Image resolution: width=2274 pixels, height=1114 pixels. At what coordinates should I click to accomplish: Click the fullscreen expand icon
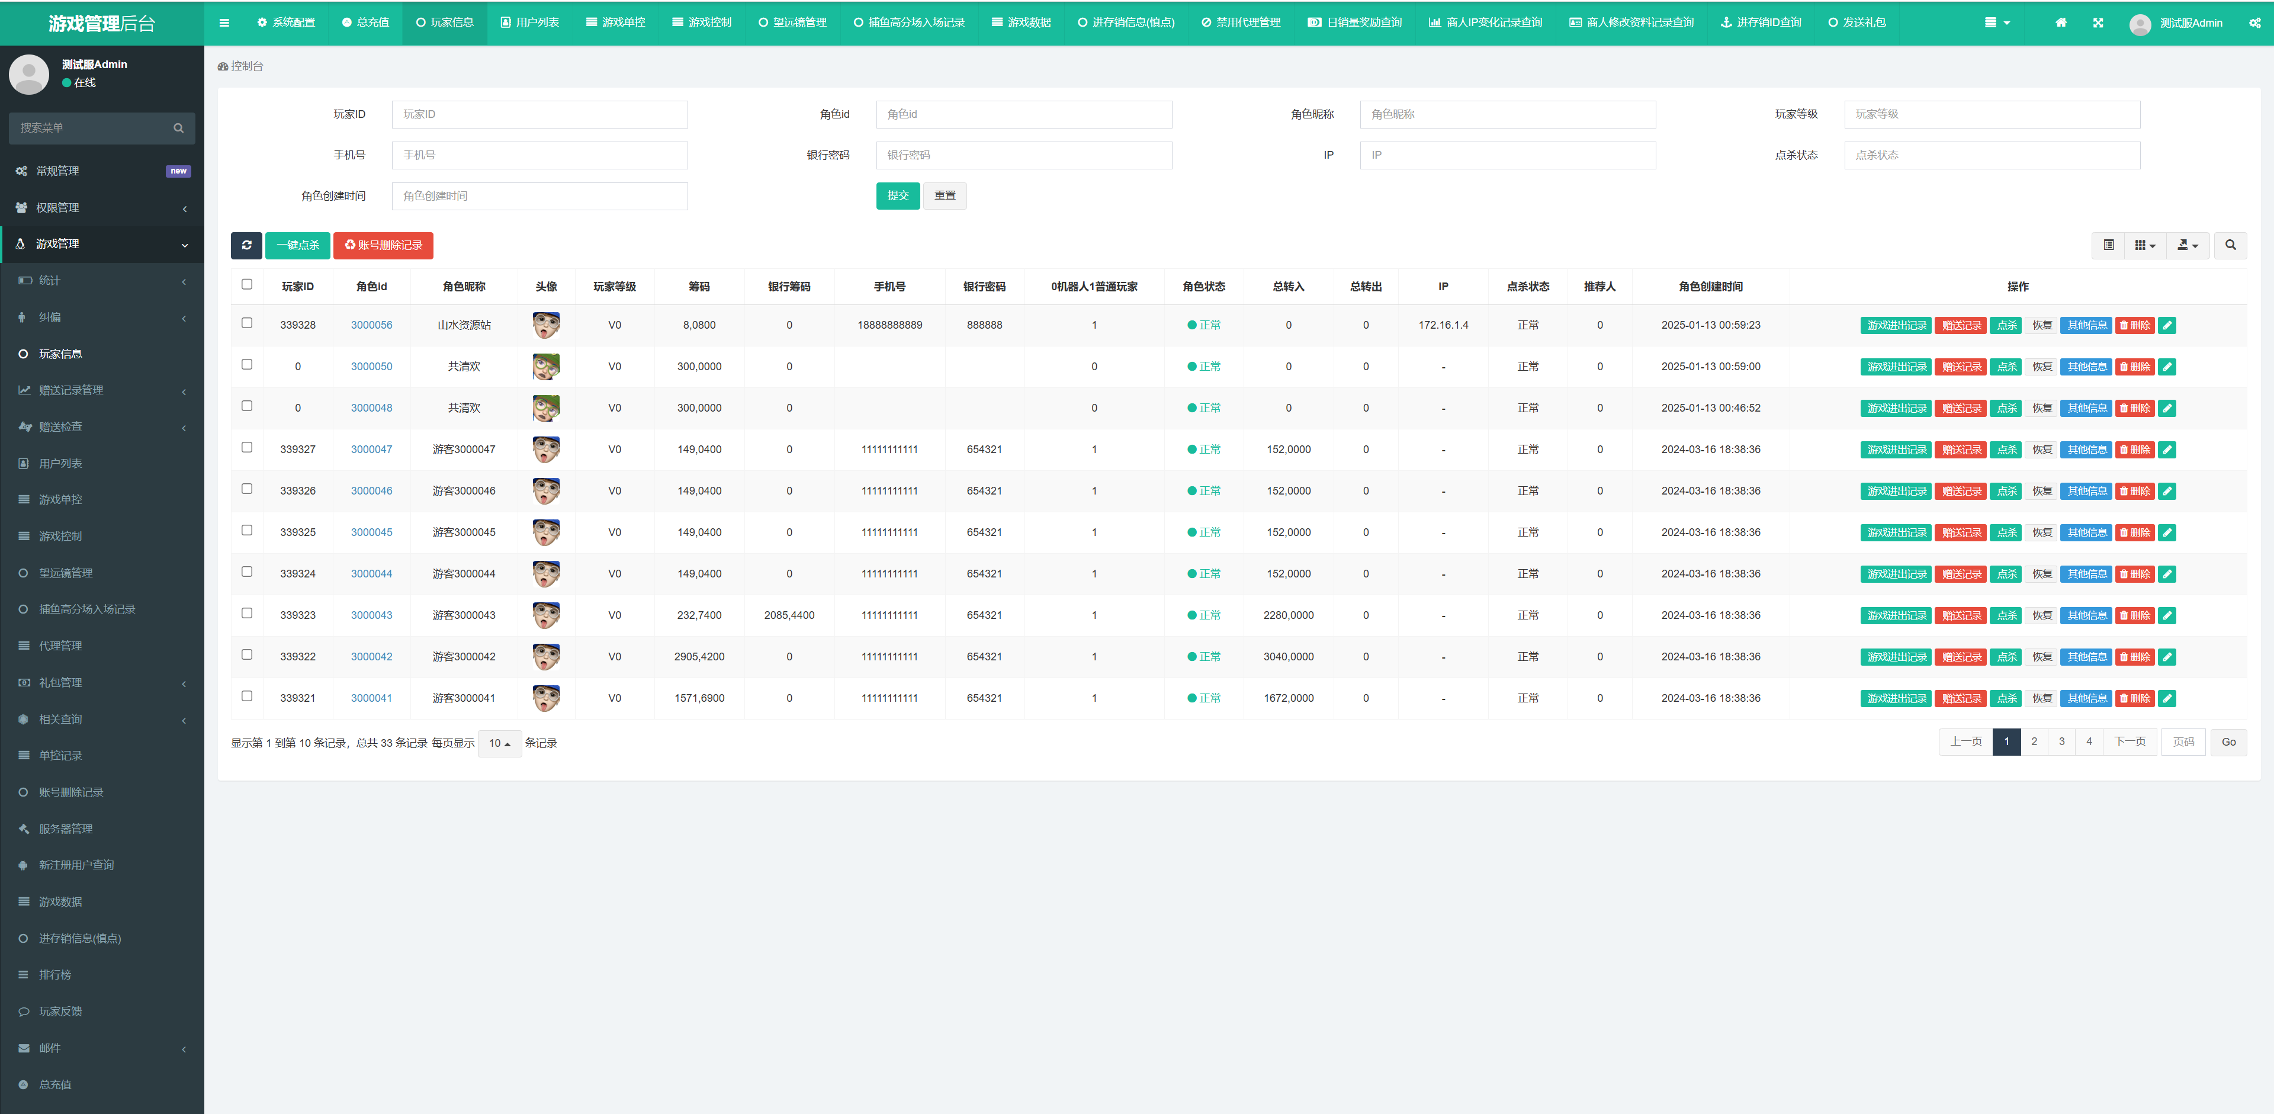click(x=2098, y=23)
